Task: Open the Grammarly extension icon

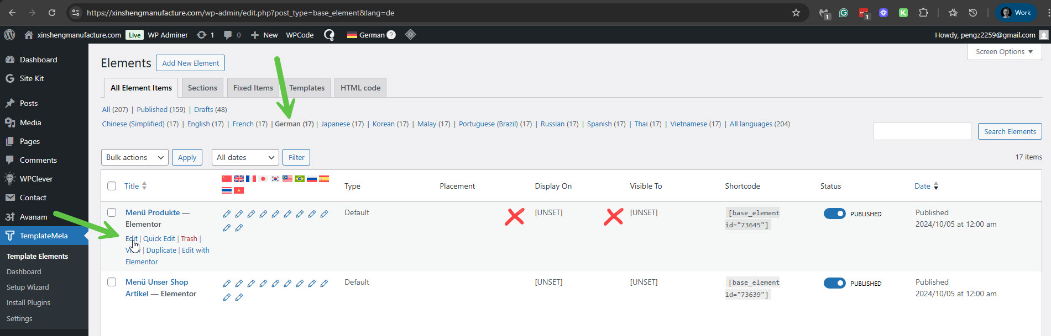Action: (844, 13)
